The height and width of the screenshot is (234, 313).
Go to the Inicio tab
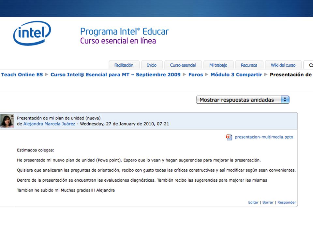coord(152,65)
